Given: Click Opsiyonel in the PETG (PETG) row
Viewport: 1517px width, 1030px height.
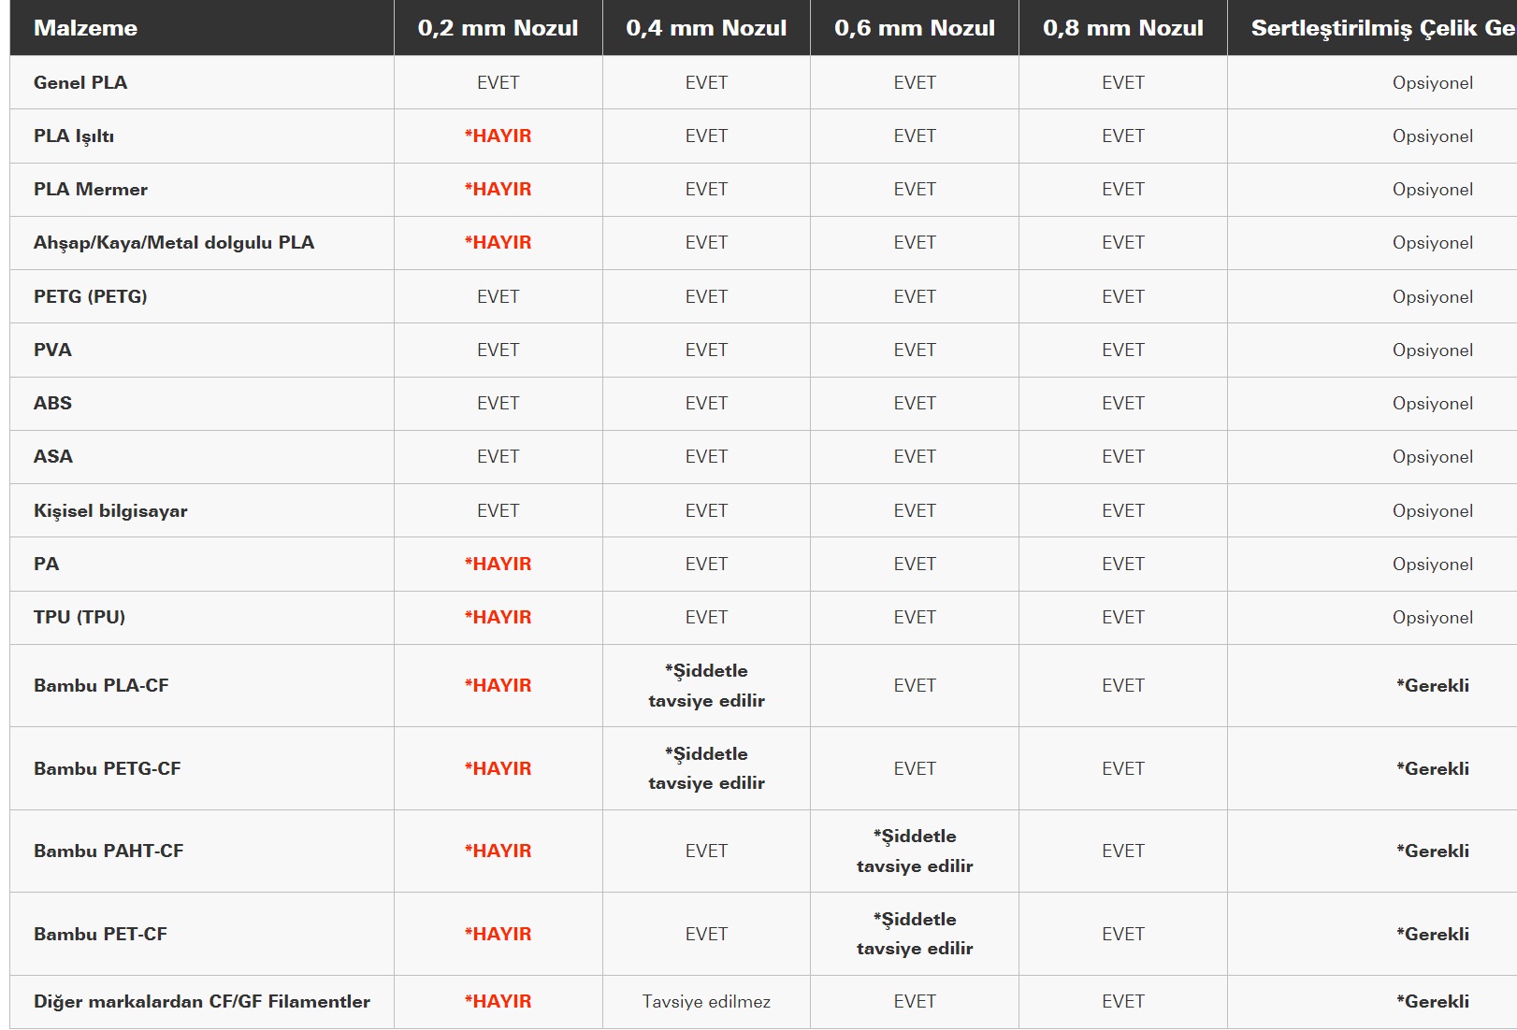Looking at the screenshot, I should (1433, 296).
